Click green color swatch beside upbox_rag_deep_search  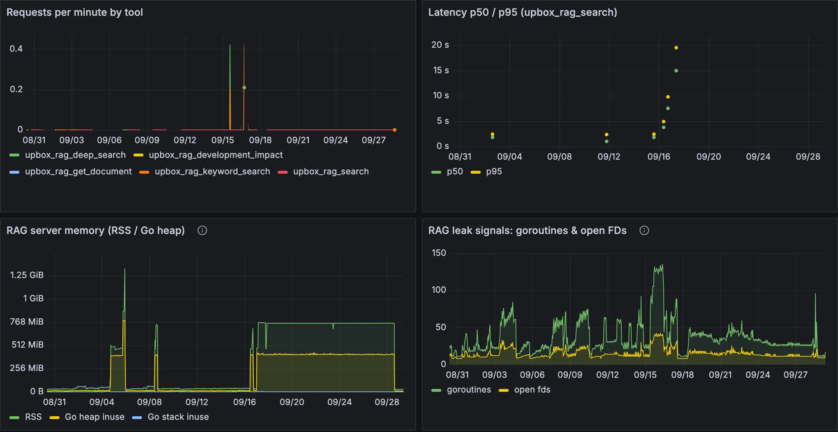(x=14, y=155)
